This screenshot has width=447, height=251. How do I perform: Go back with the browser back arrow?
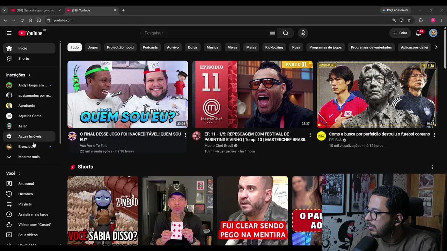(x=5, y=20)
